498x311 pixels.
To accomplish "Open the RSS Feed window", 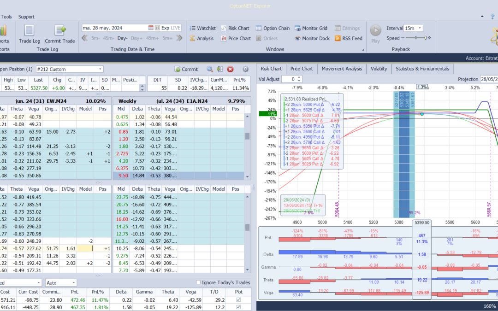I will pos(349,38).
